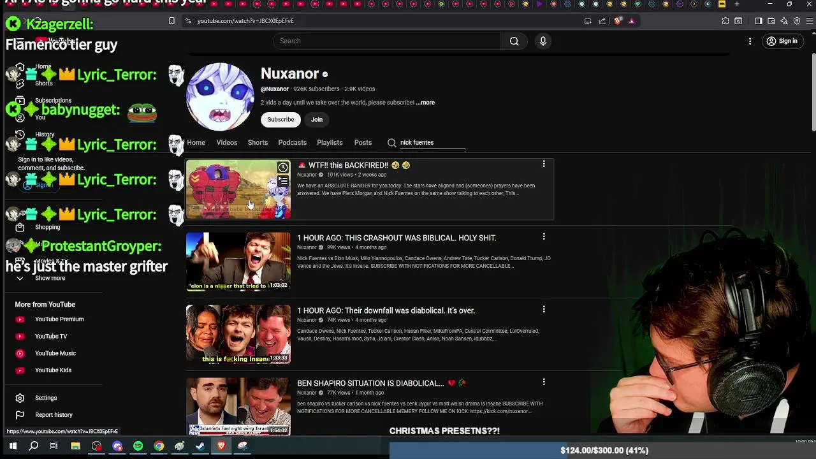Viewport: 816px width, 459px height.
Task: Play the Ben Shapiro video thumbnail
Action: pyautogui.click(x=238, y=406)
